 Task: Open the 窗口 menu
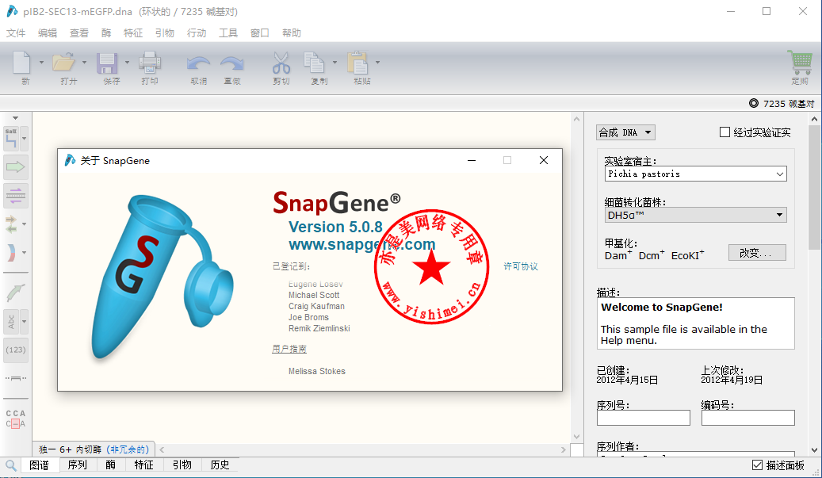coord(260,33)
